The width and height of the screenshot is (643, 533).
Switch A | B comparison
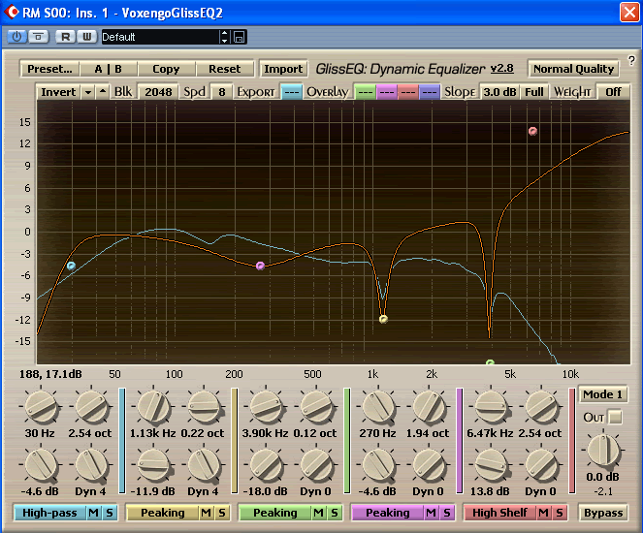[109, 69]
